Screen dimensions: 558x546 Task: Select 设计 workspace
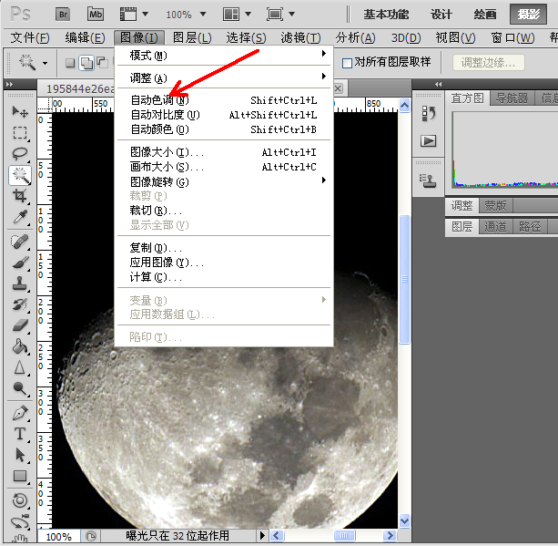point(441,15)
